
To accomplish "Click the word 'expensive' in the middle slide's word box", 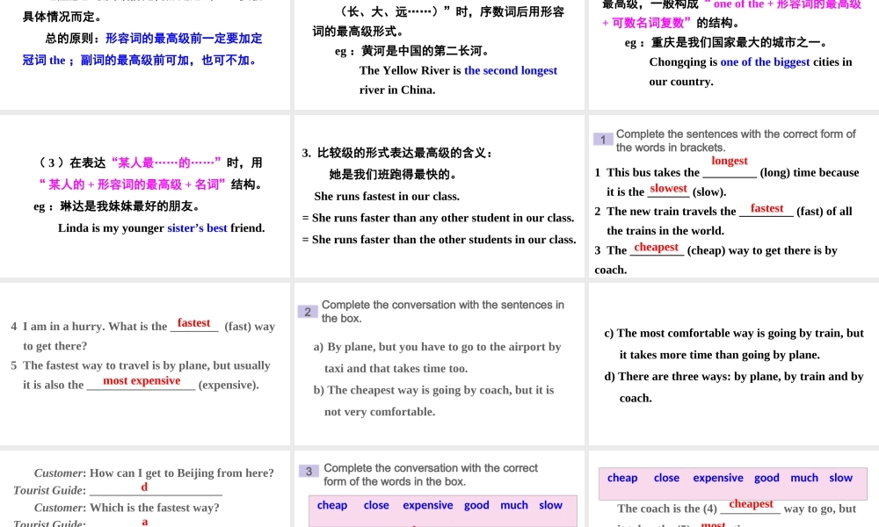I will 428,504.
